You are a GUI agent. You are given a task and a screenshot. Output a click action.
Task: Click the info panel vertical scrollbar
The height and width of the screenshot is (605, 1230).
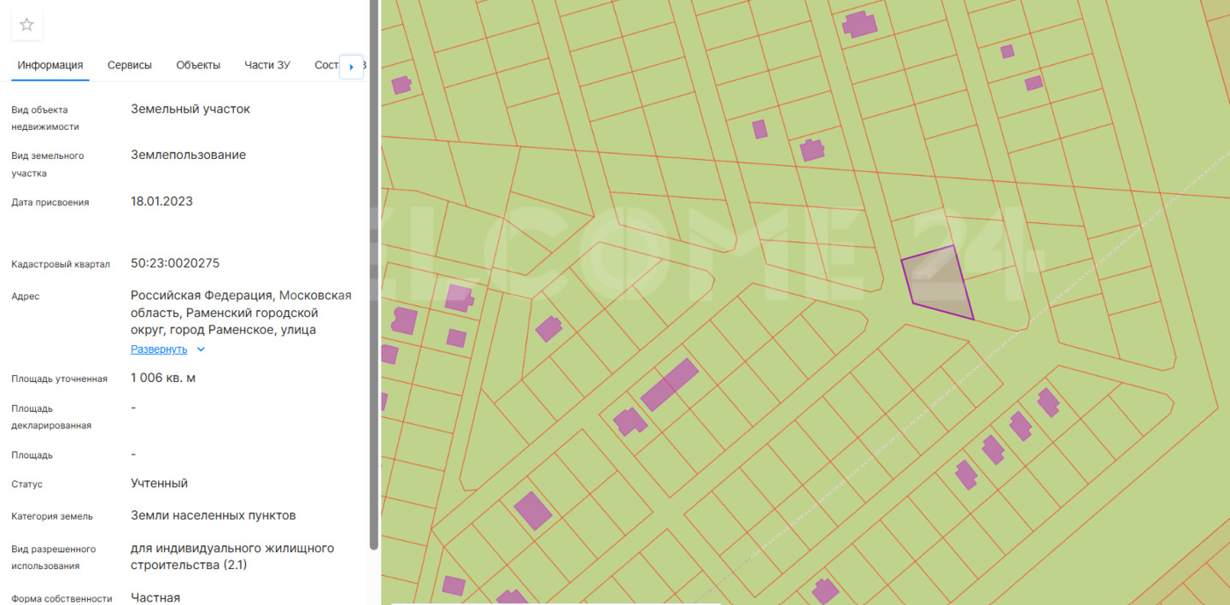[x=373, y=273]
